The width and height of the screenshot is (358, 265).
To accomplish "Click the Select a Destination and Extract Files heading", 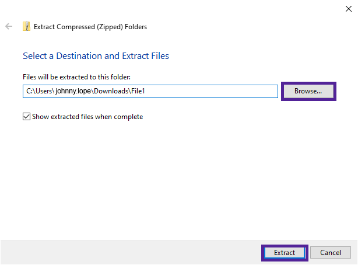I will tap(96, 56).
